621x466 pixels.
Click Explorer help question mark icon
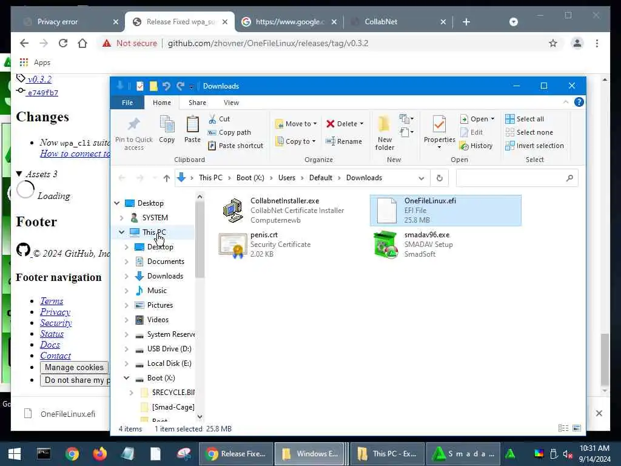point(579,102)
